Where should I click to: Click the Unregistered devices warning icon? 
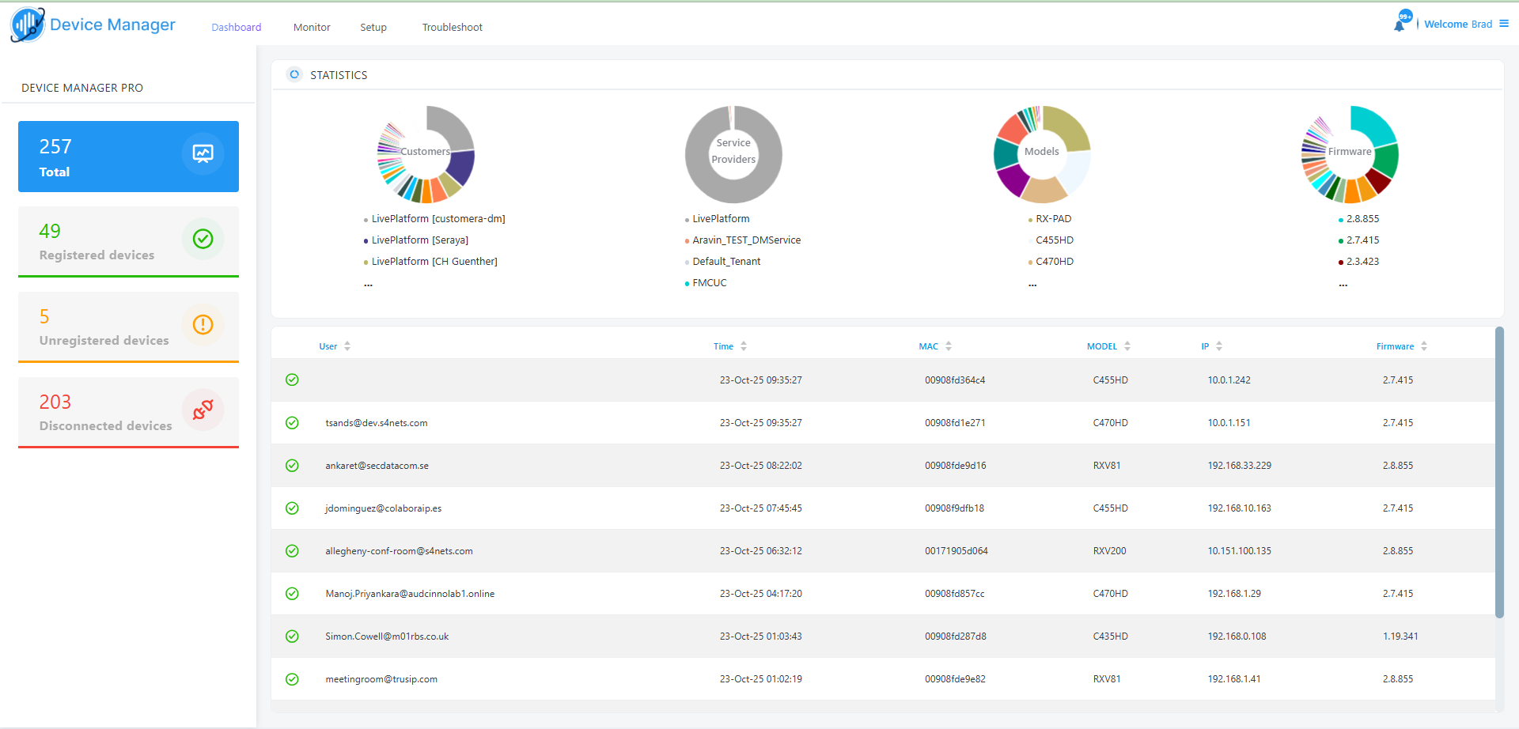point(203,324)
